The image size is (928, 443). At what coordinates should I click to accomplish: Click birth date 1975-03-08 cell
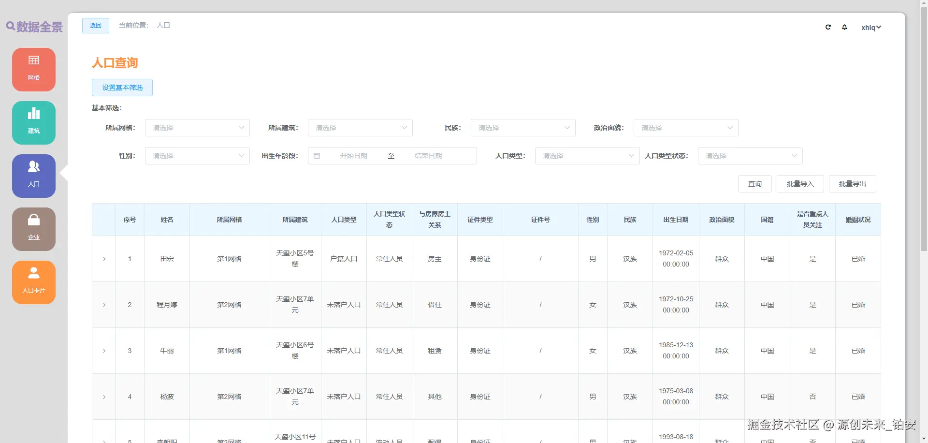676,397
